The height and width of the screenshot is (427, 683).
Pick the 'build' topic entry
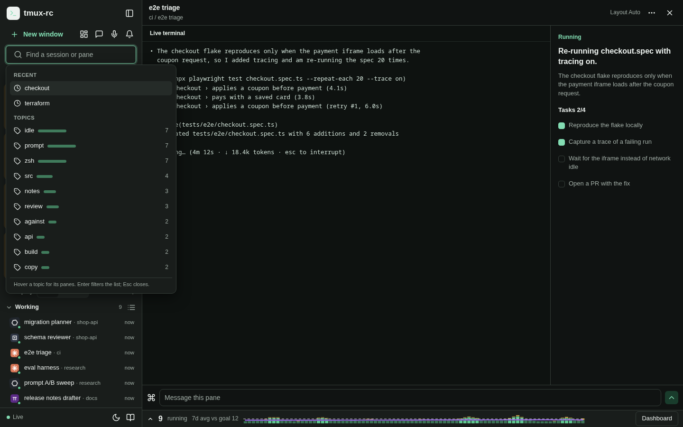(x=91, y=252)
